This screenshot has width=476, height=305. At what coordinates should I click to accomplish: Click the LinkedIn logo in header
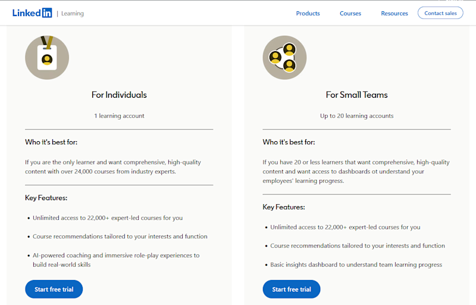(32, 13)
